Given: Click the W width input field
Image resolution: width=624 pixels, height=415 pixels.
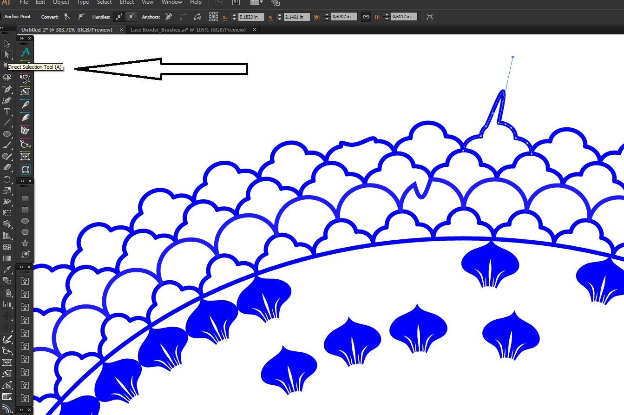Looking at the screenshot, I should (x=344, y=17).
